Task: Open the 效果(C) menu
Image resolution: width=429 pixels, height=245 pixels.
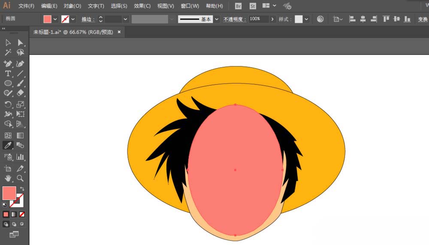Action: (x=142, y=6)
